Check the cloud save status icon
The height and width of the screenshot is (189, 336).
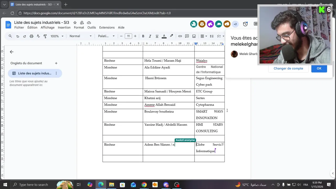pyautogui.click(x=89, y=23)
